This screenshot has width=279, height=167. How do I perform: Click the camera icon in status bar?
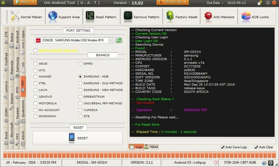point(271,163)
